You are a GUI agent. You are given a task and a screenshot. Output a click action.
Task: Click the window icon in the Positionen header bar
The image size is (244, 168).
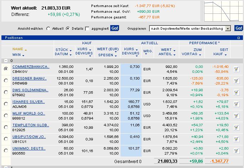239,38
